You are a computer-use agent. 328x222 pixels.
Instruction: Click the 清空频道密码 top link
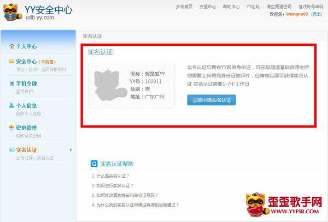[279, 7]
